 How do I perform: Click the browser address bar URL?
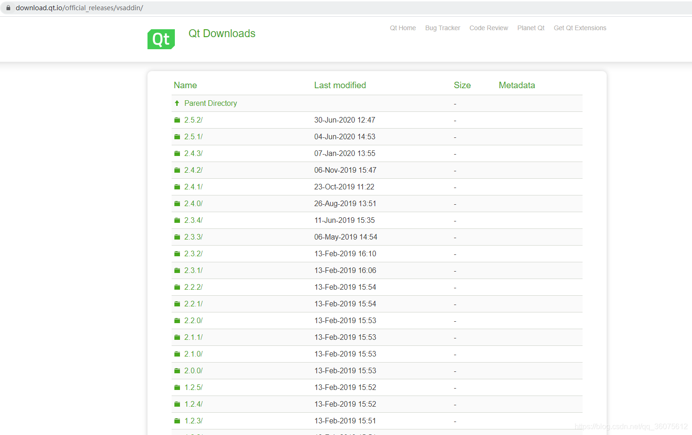pos(79,8)
